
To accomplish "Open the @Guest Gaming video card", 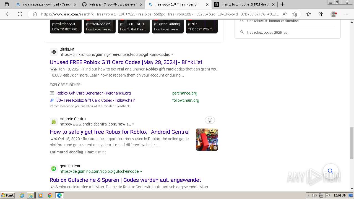I will [x=168, y=27].
